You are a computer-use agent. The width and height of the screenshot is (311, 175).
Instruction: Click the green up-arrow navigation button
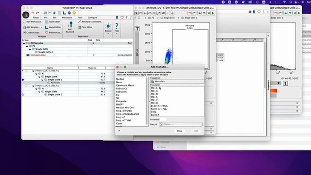tap(200, 13)
